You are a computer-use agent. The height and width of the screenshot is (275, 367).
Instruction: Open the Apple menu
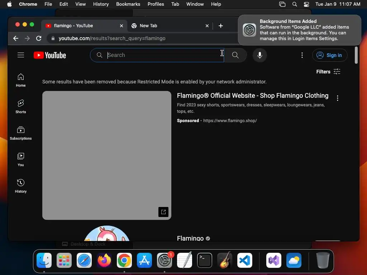[x=9, y=4]
